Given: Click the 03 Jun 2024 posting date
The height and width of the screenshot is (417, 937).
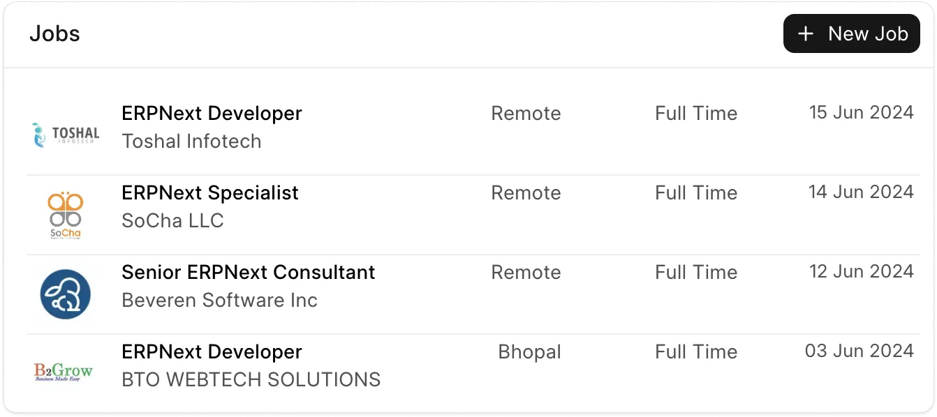Looking at the screenshot, I should pyautogui.click(x=859, y=351).
